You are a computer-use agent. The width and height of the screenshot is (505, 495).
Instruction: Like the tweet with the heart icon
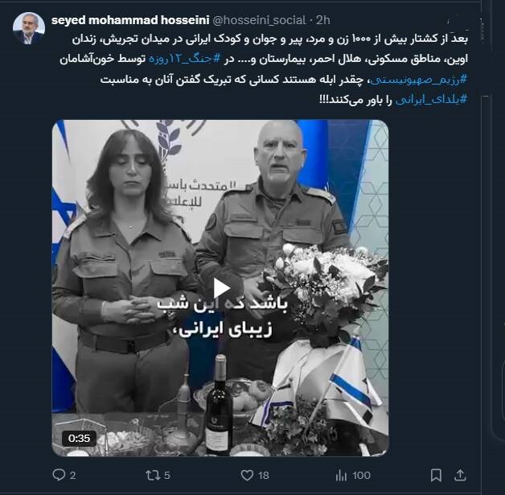(x=247, y=476)
